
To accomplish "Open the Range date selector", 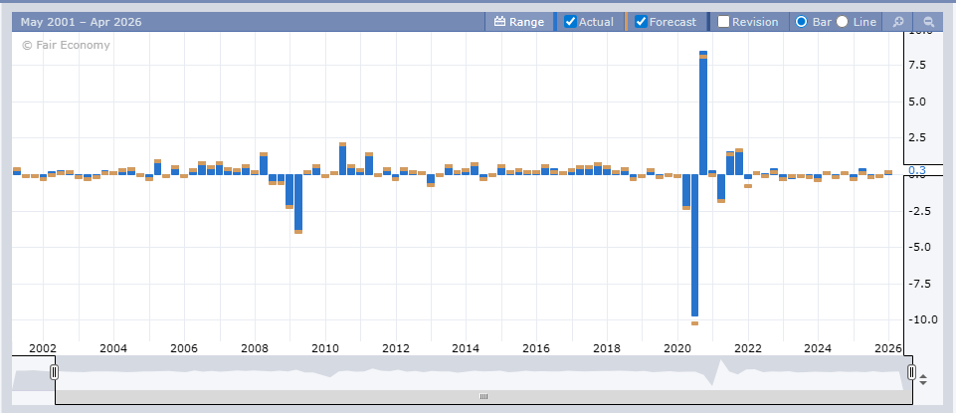I will (518, 21).
